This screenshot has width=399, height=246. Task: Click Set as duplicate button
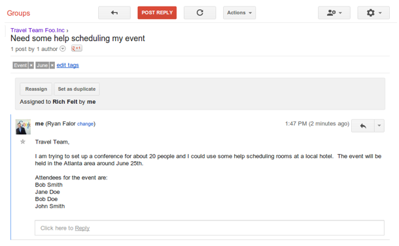click(x=77, y=89)
